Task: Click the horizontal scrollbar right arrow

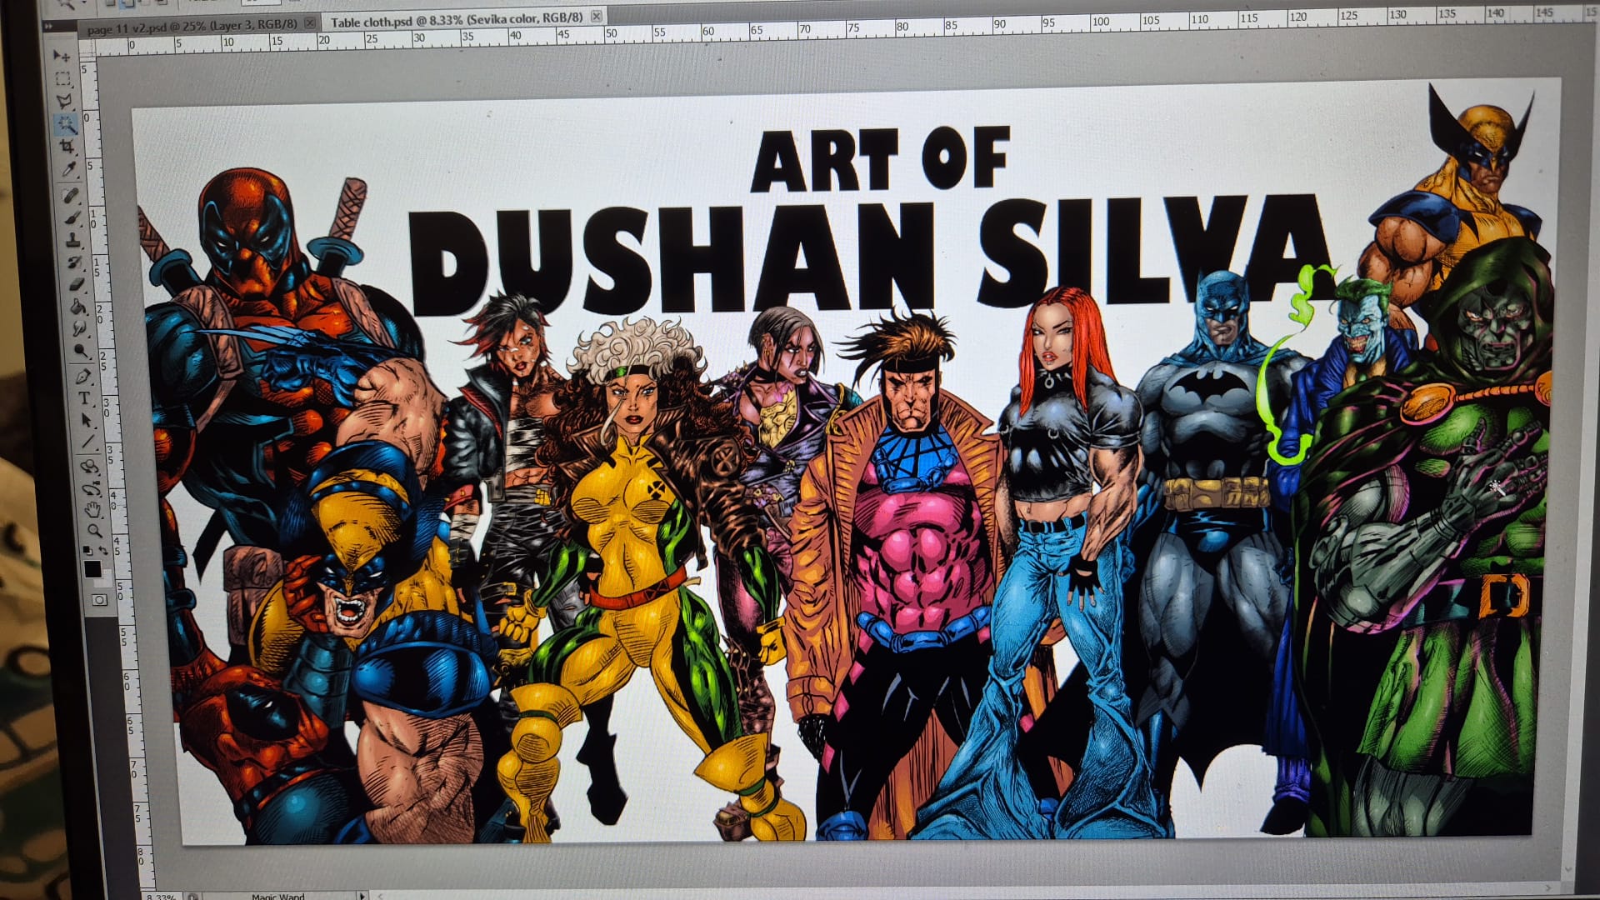Action: point(1549,887)
